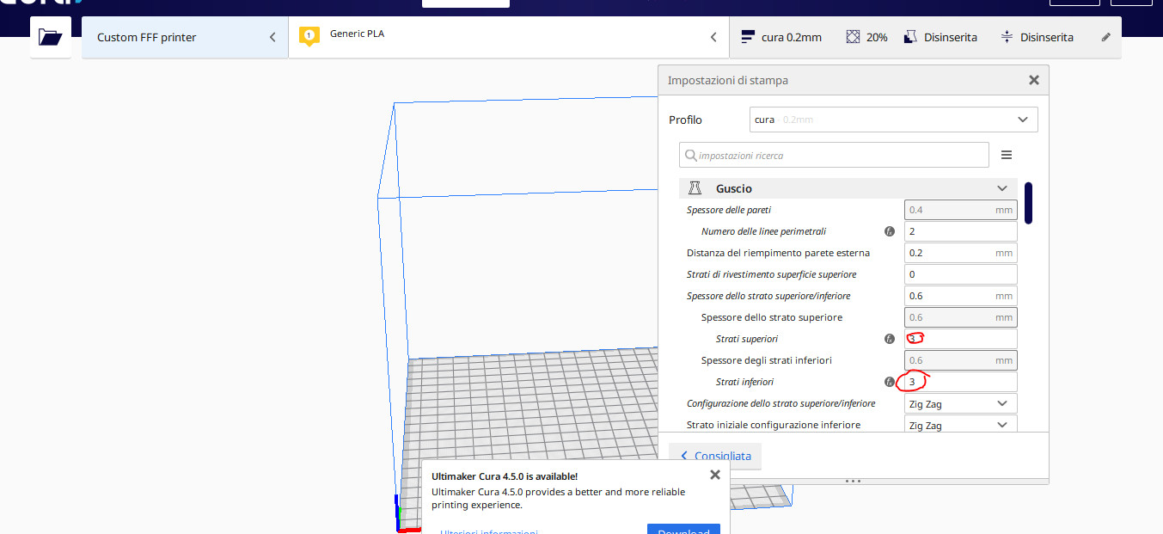This screenshot has height=534, width=1163.
Task: Click the 'Strati inferiori' label
Action: (744, 382)
